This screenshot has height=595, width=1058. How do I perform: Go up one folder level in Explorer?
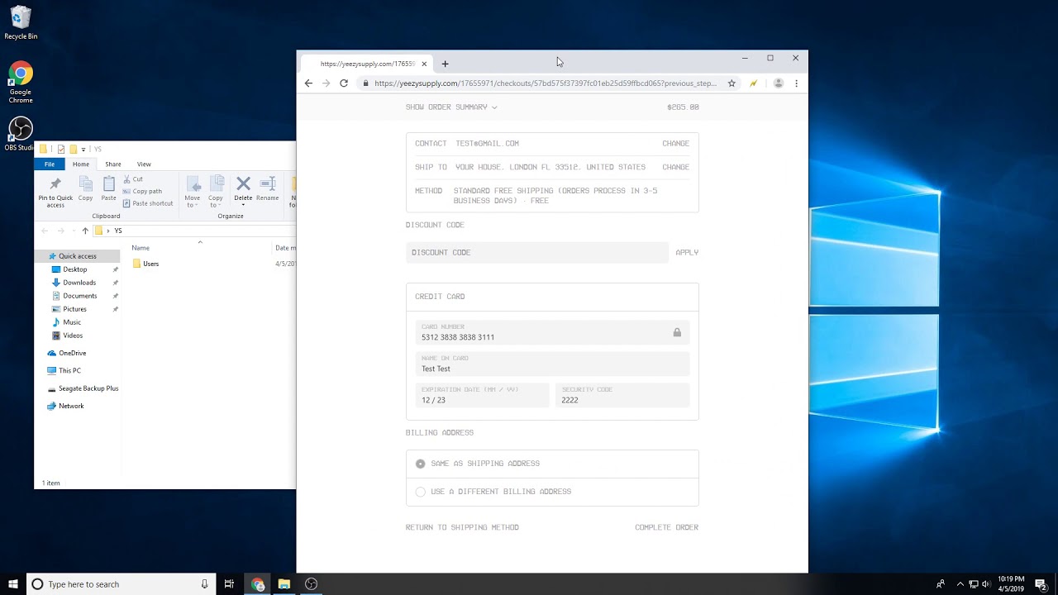click(84, 231)
